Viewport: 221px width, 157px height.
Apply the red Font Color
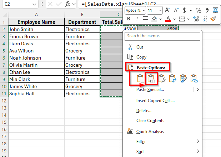168,19
